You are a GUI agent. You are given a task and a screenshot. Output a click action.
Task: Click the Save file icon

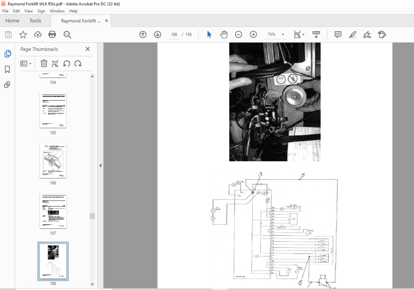click(8, 34)
